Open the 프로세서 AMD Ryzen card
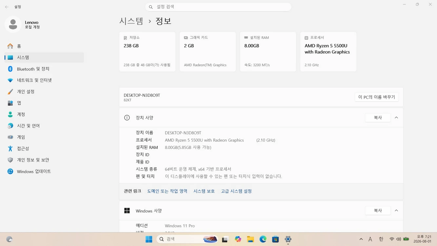437x246 pixels. (x=328, y=51)
